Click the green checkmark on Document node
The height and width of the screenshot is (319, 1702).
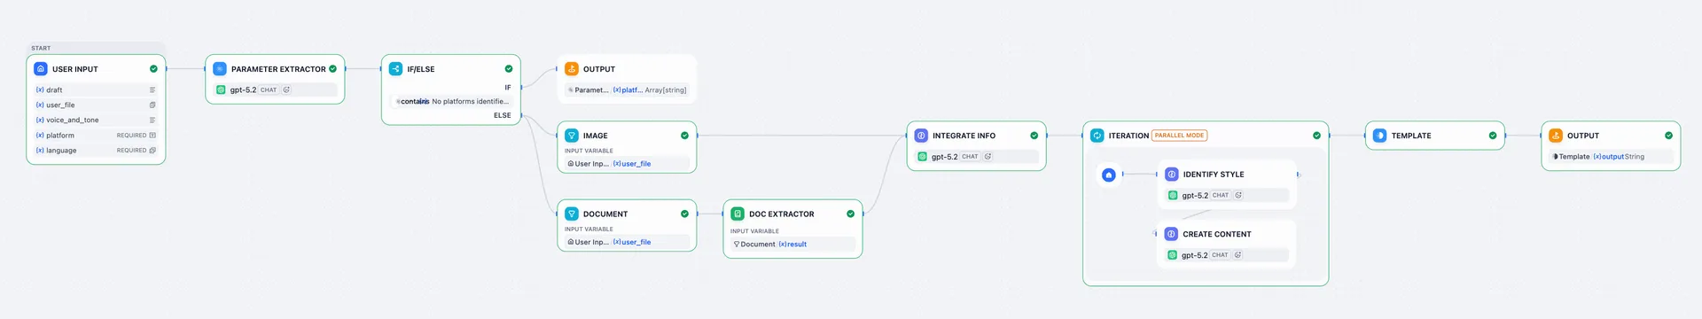click(684, 214)
